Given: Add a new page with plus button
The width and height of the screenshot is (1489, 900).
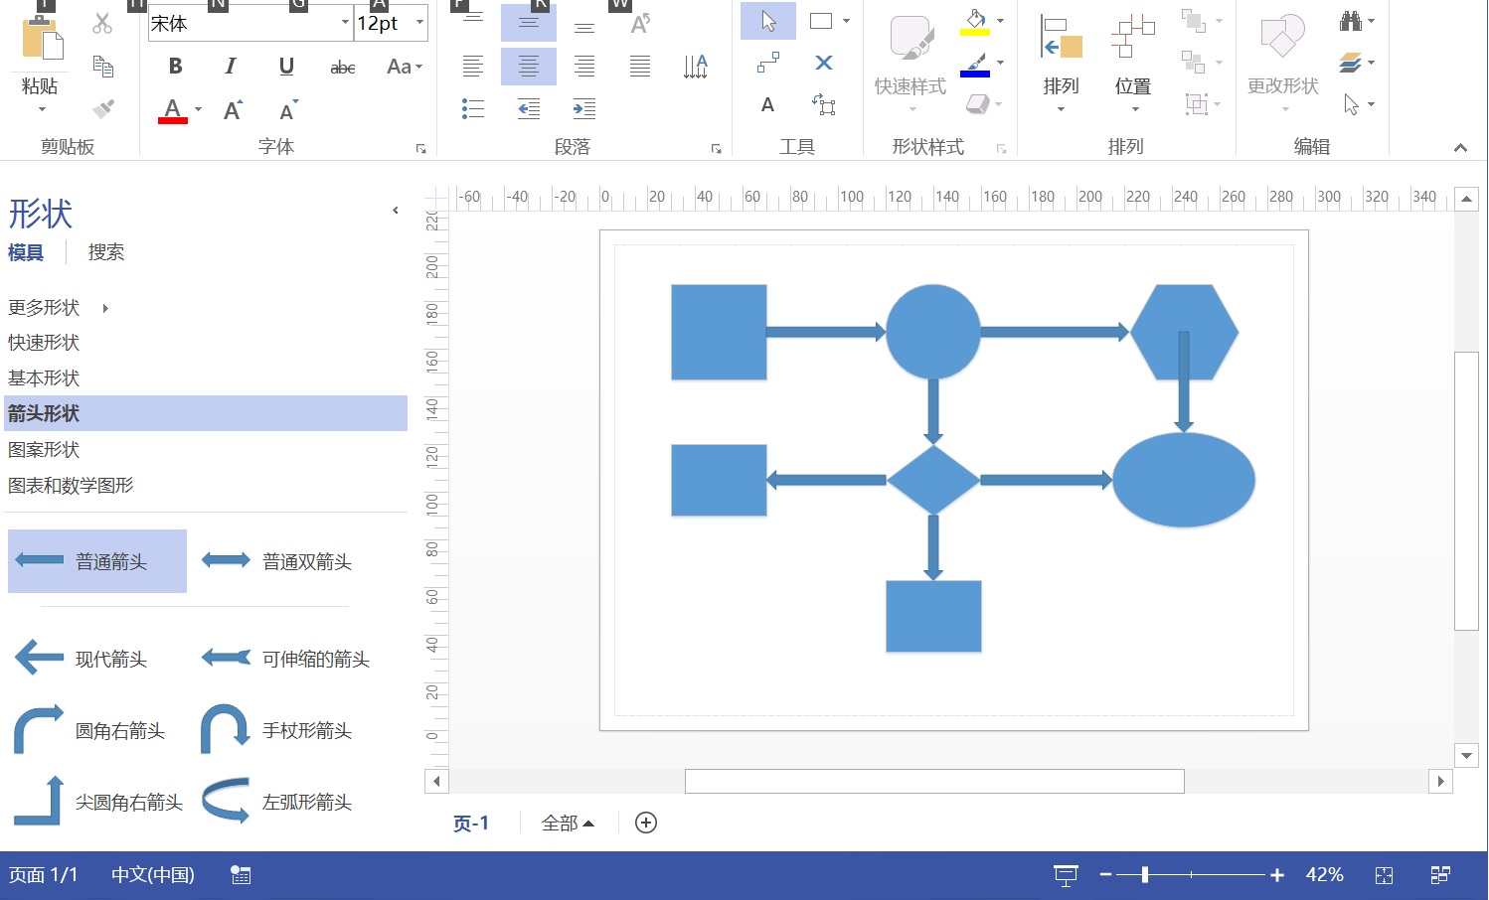Looking at the screenshot, I should point(646,823).
